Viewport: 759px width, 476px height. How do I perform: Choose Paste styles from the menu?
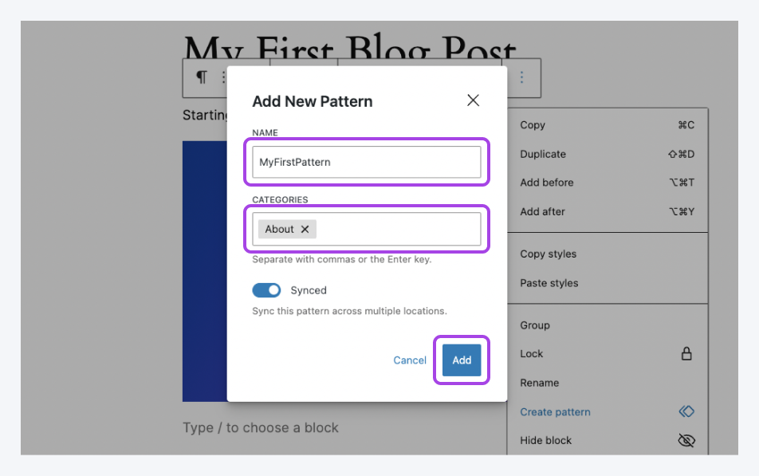tap(549, 283)
